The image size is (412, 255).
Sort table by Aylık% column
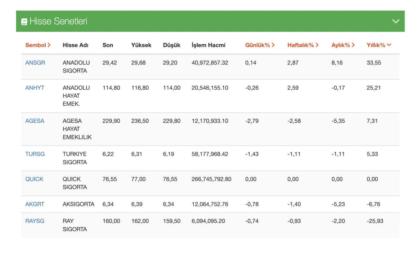point(343,45)
